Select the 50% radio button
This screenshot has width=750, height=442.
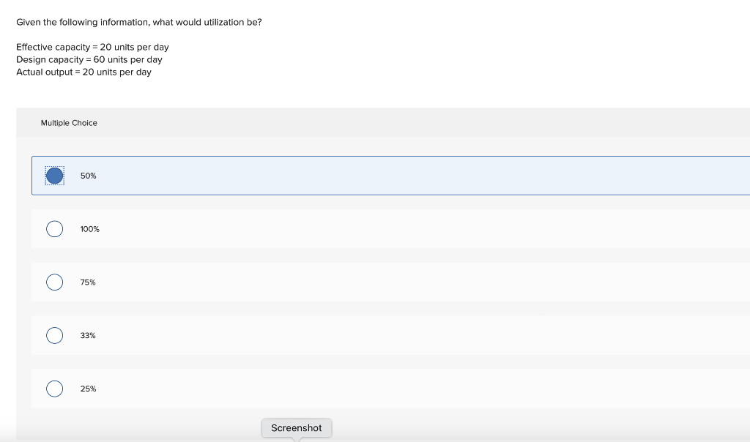[54, 176]
